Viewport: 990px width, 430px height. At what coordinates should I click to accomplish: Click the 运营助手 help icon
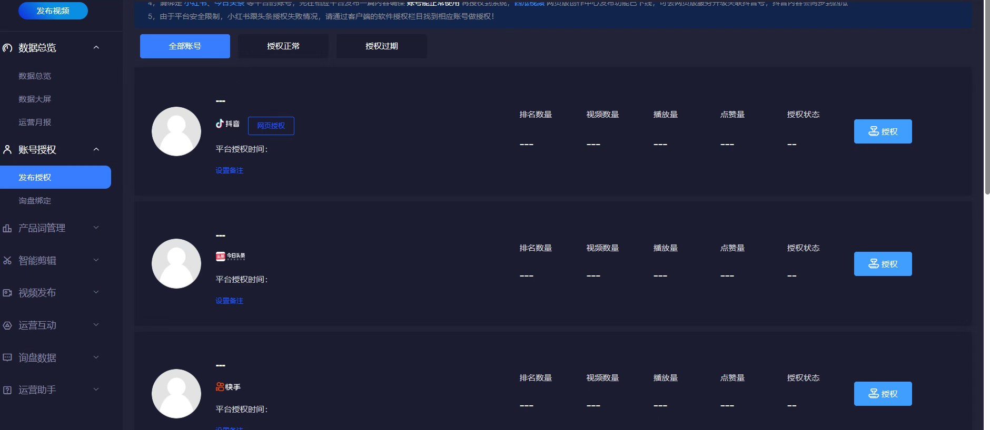point(7,390)
